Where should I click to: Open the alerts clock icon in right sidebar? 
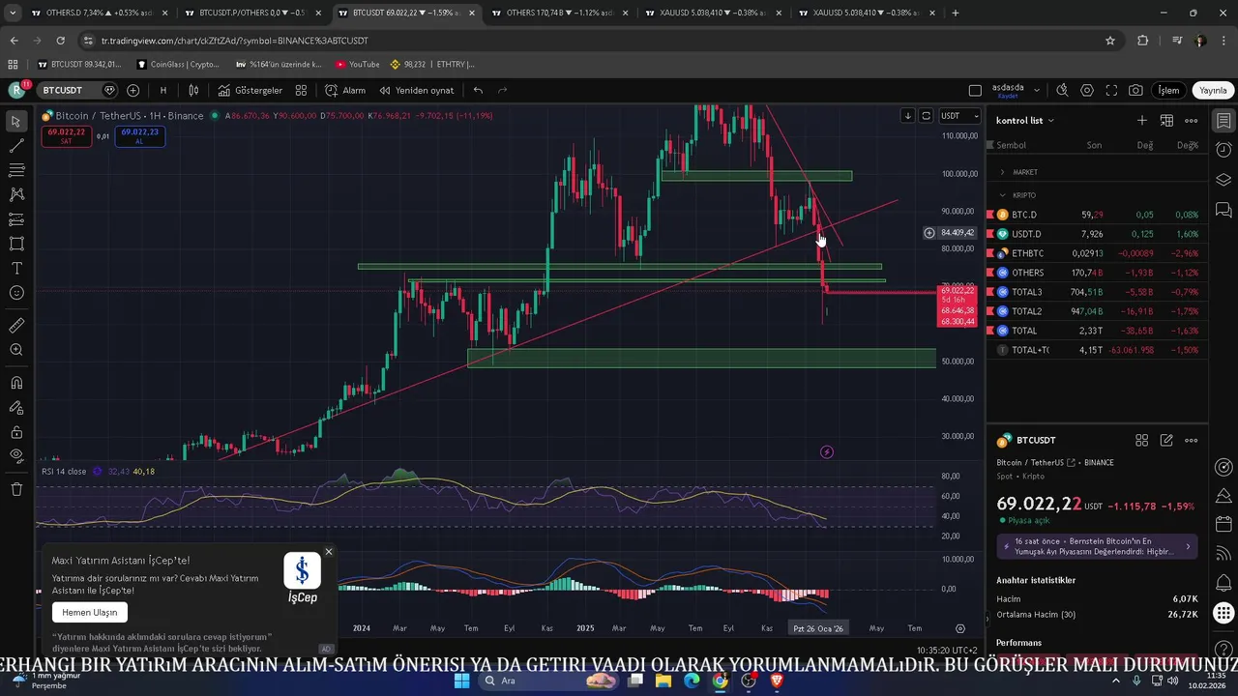(1223, 150)
